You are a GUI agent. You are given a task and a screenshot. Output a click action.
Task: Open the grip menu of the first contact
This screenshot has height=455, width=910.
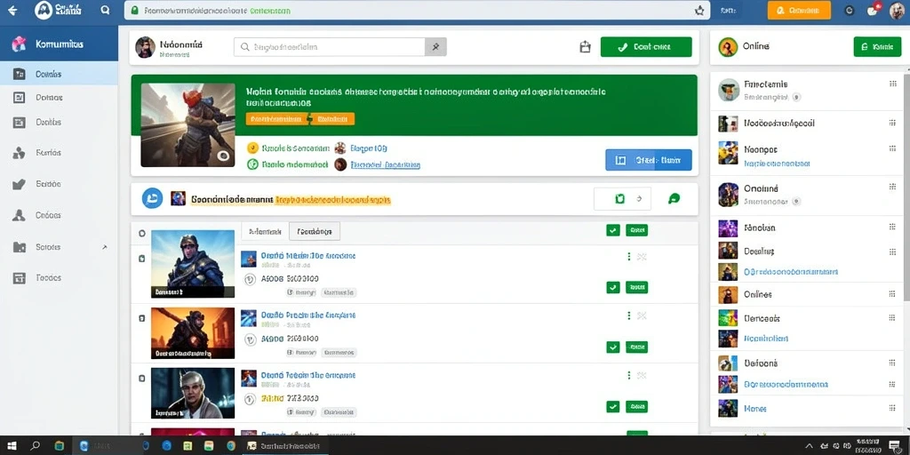[892, 84]
